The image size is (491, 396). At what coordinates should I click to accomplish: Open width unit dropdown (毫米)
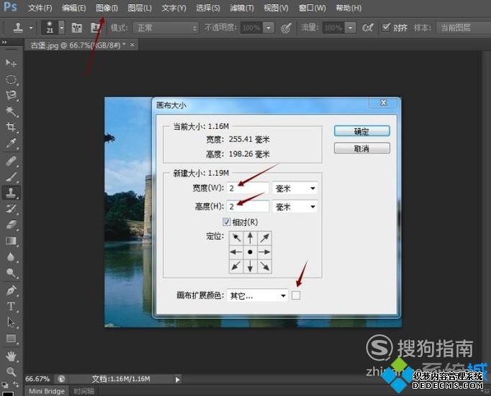[x=294, y=188]
